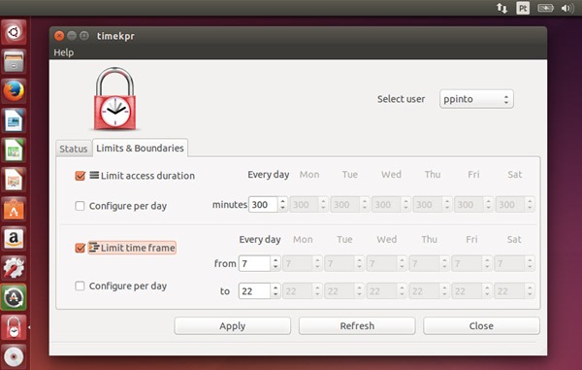Image resolution: width=582 pixels, height=370 pixels.
Task: Click the Close button at the bottom
Action: click(x=481, y=325)
